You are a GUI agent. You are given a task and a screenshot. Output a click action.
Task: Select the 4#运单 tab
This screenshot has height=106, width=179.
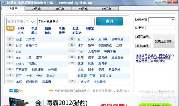83,9
